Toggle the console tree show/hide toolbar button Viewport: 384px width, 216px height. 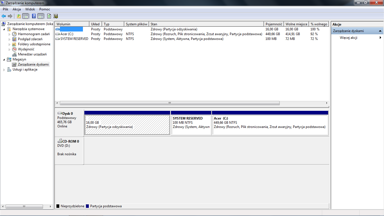pyautogui.click(x=26, y=16)
